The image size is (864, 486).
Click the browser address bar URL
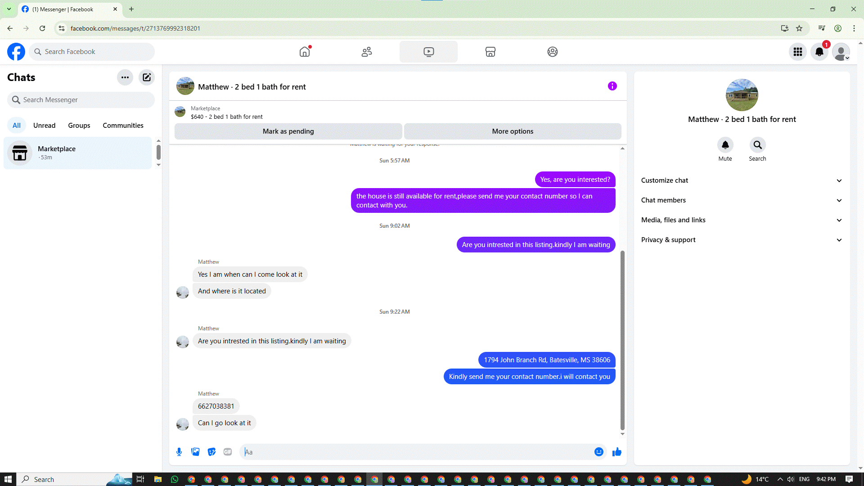click(x=135, y=28)
